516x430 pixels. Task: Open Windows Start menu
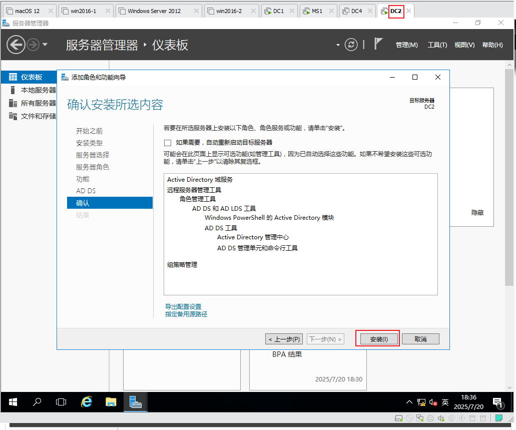[x=13, y=402]
